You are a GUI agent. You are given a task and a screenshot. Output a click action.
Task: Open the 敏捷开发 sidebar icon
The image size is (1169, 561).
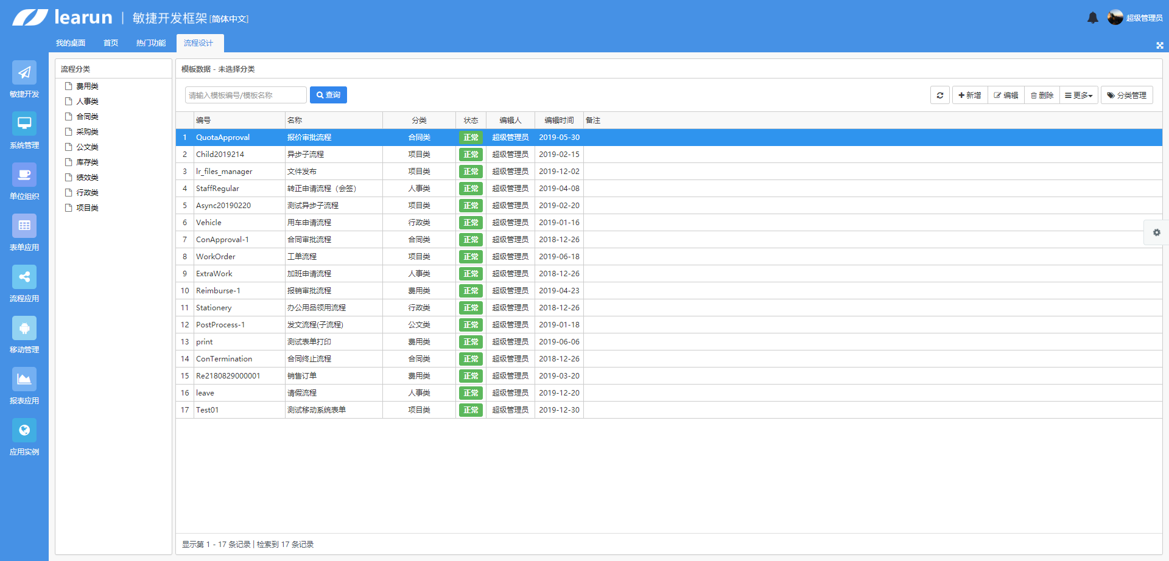pyautogui.click(x=24, y=73)
